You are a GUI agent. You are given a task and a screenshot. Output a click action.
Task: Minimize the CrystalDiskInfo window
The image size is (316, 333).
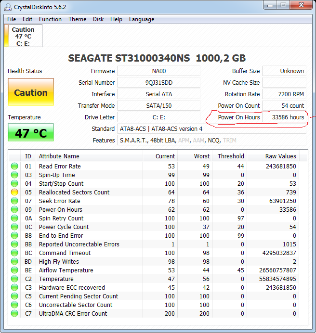(270, 5)
